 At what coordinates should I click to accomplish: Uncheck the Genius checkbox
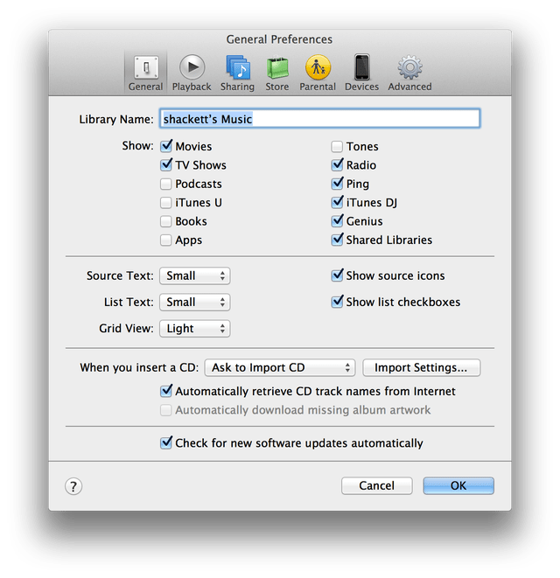(x=337, y=221)
